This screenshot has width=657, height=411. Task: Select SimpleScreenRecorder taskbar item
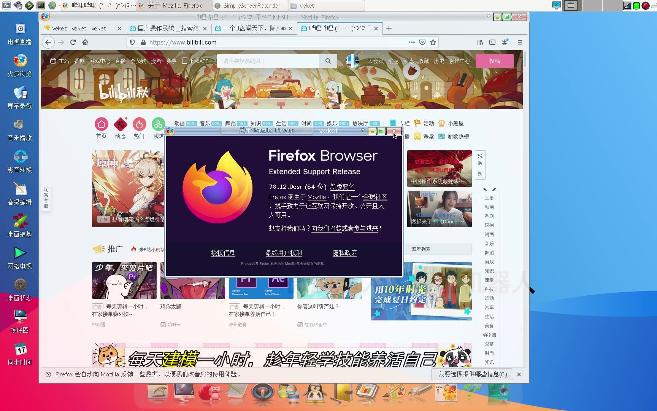250,5
